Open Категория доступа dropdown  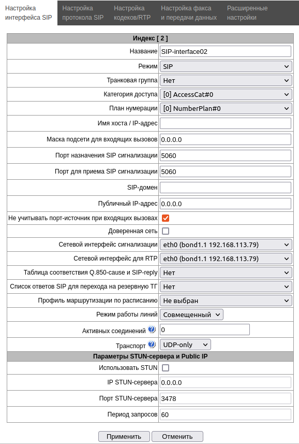tap(226, 94)
